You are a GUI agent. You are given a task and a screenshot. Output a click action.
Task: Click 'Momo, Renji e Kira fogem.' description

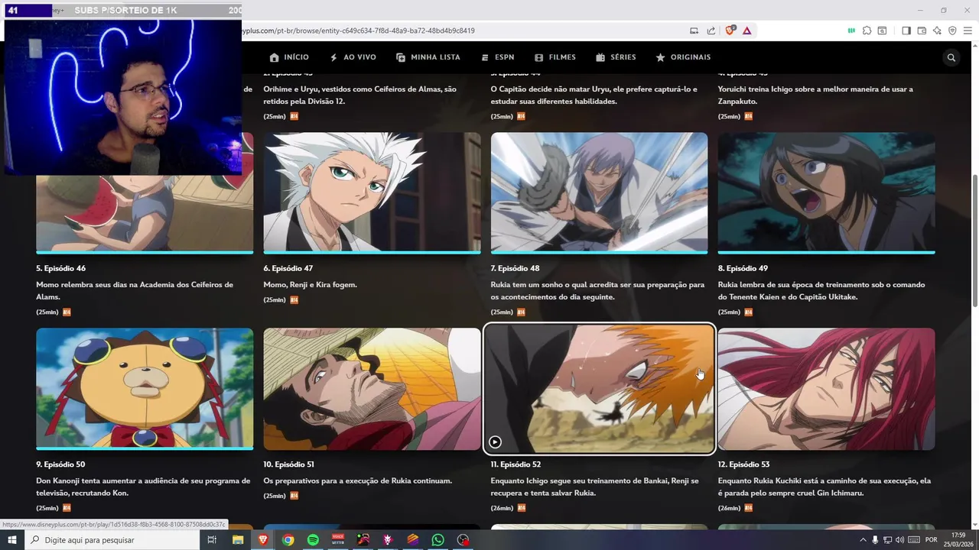pos(311,285)
